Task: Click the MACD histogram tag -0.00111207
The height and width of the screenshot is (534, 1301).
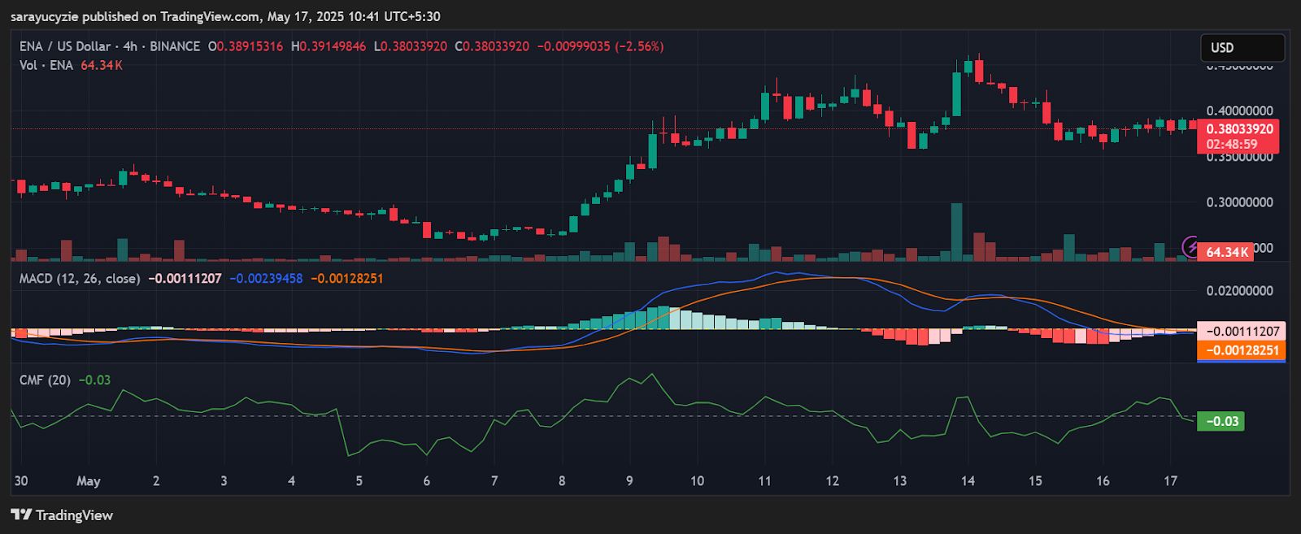Action: (x=1242, y=332)
